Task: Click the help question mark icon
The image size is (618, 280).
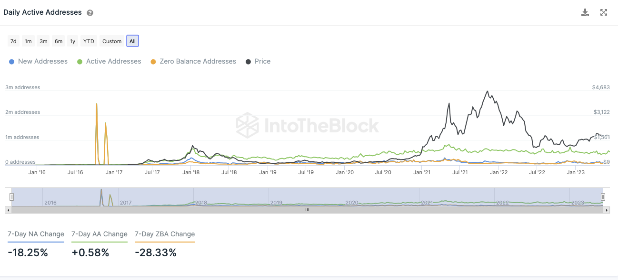Action: click(90, 13)
